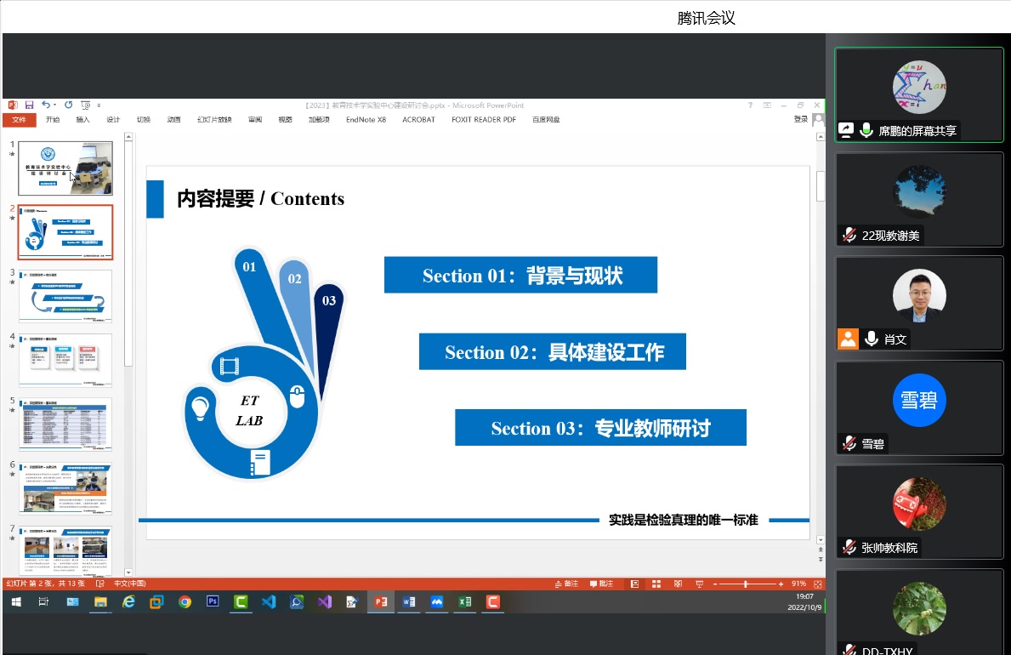Screen dimensions: 1011x655
Task: Toggle the 备注 notes pane
Action: 565,584
